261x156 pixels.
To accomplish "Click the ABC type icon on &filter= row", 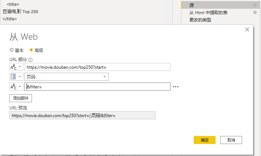I will [x=13, y=87].
